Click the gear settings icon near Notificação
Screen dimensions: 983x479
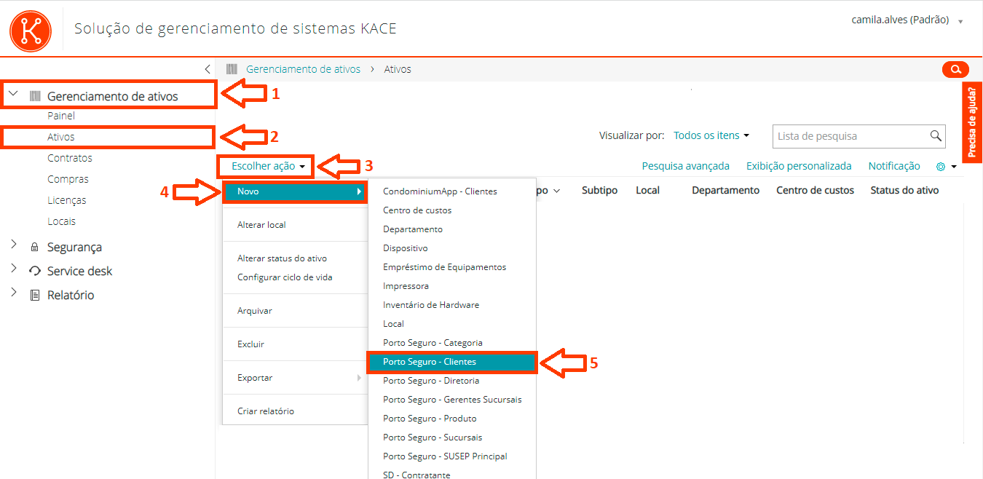941,167
